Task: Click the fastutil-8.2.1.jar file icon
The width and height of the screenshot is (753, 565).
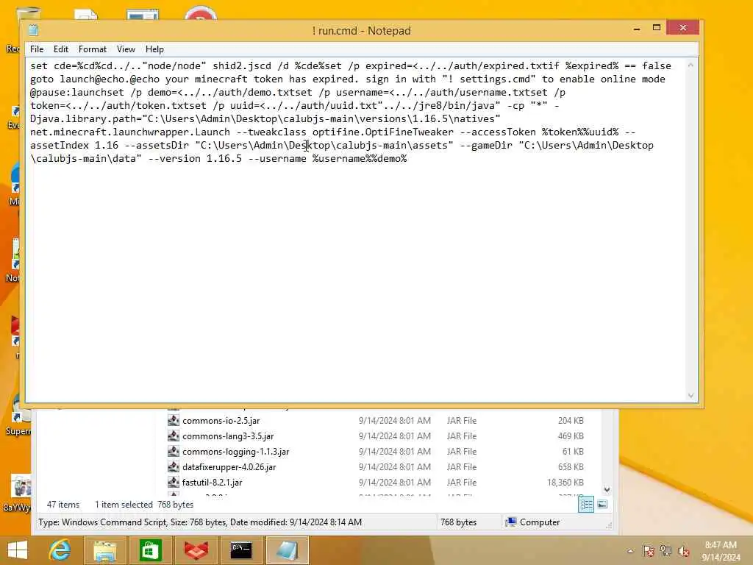Action: (x=174, y=482)
